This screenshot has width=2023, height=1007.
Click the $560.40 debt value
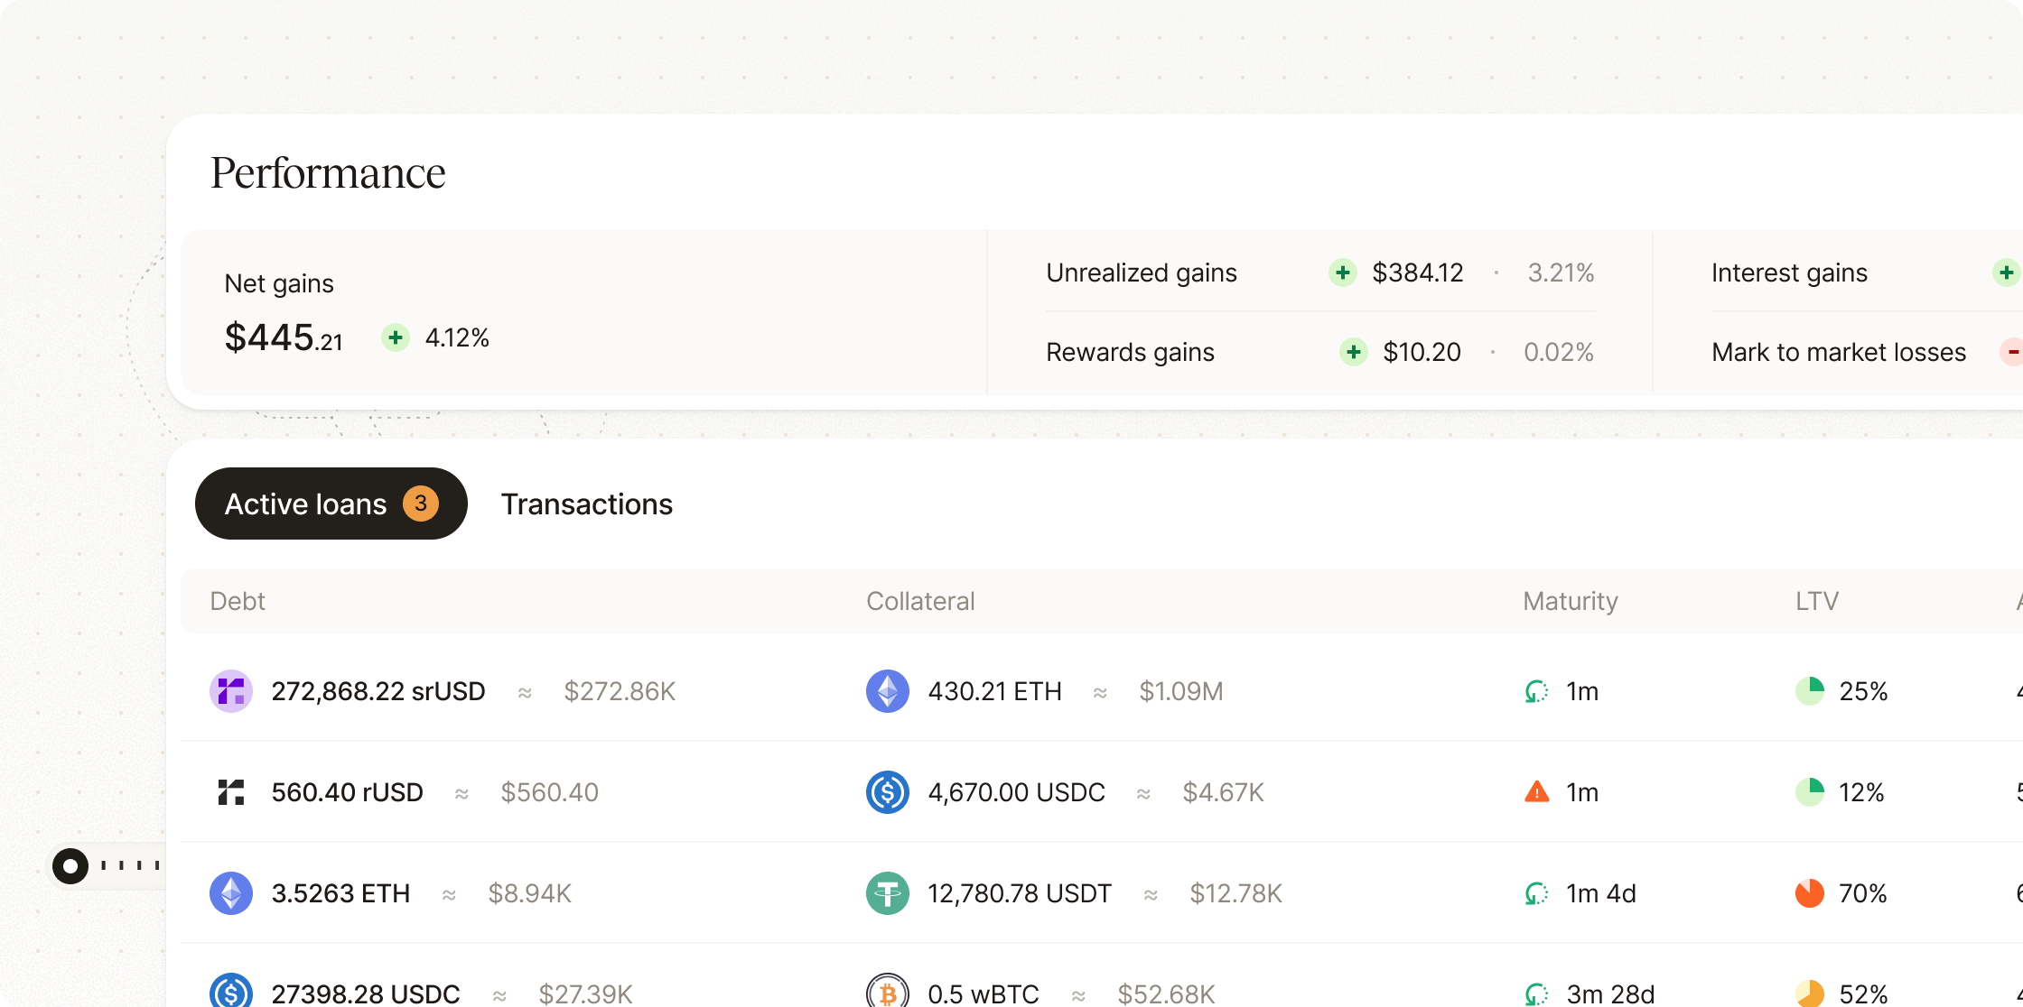549,792
